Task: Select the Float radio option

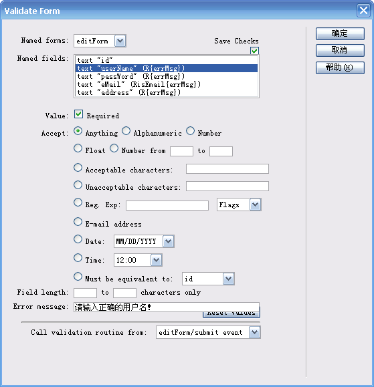Action: 78,148
